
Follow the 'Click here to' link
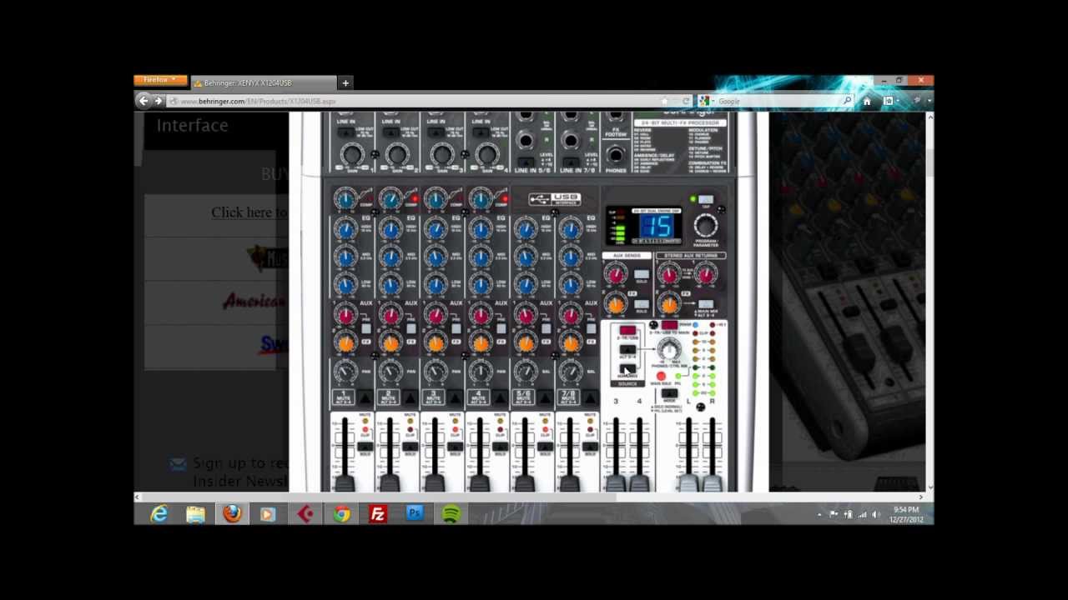[249, 212]
